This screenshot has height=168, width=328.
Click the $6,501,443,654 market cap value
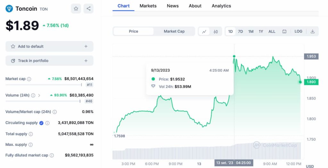coord(79,79)
